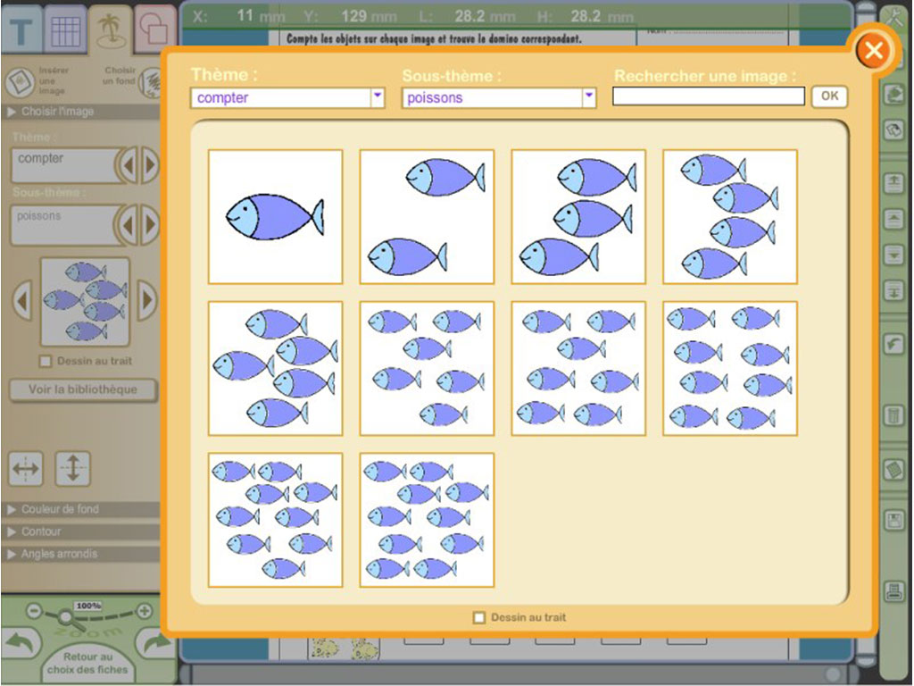The height and width of the screenshot is (686, 914).
Task: Click the trash bin delete icon
Action: pos(893,415)
